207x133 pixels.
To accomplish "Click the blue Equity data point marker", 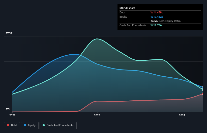I will (x=203, y=87).
